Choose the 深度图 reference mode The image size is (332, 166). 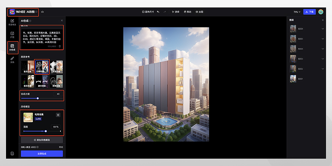[56, 67]
